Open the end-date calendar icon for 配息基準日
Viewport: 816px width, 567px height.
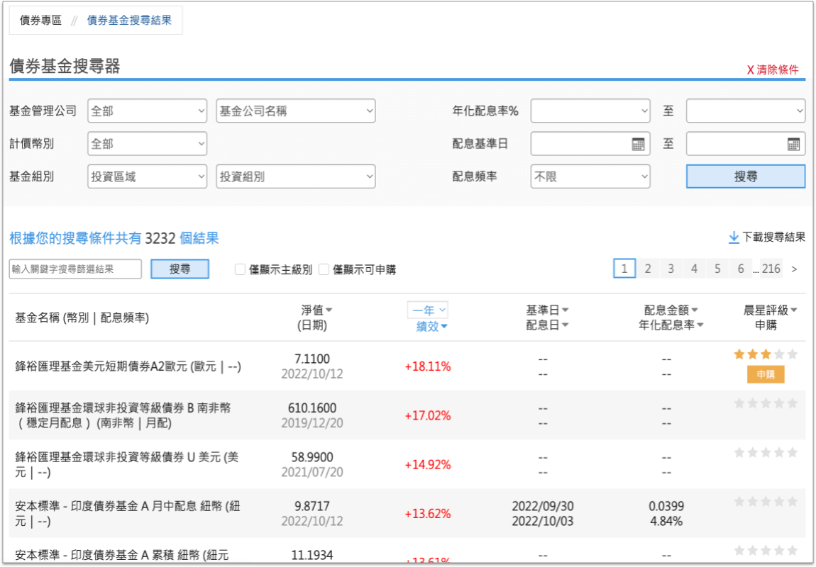click(793, 144)
